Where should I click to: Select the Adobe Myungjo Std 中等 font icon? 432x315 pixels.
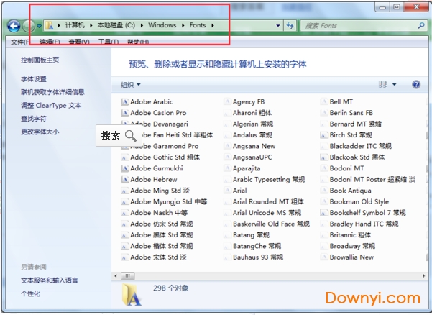(x=125, y=202)
